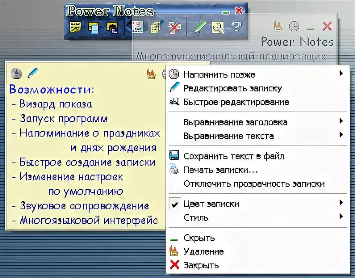Click delete flame icon on transparent note
Screen dimensions: 355x278
tap(278, 26)
